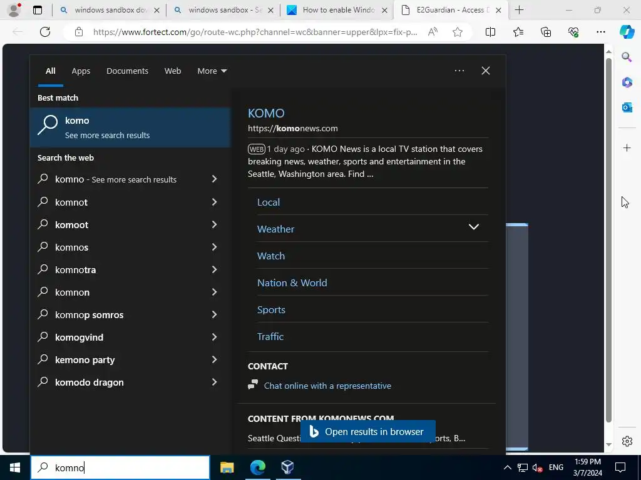Open Browser essentials heart icon

(573, 32)
